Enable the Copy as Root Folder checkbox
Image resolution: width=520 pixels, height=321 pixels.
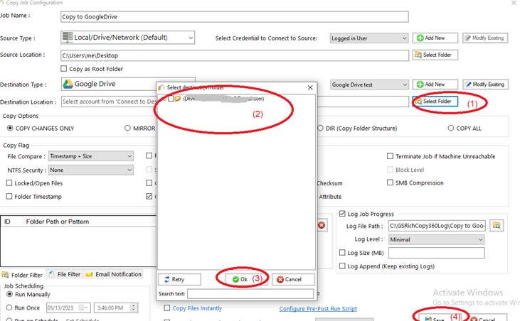point(64,69)
